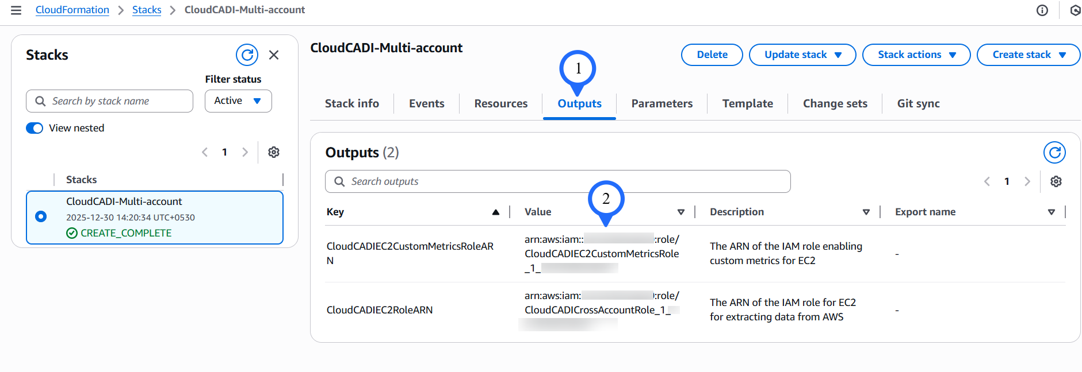This screenshot has height=372, width=1082.
Task: Open Outputs table settings gear
Action: click(x=1056, y=181)
